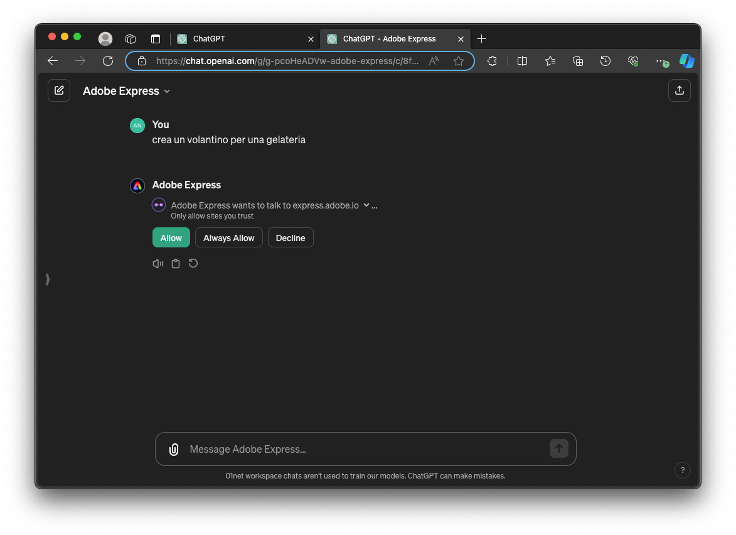Viewport: 736px width, 535px height.
Task: Click 'Only allow sites you trust' text
Action: [x=212, y=216]
